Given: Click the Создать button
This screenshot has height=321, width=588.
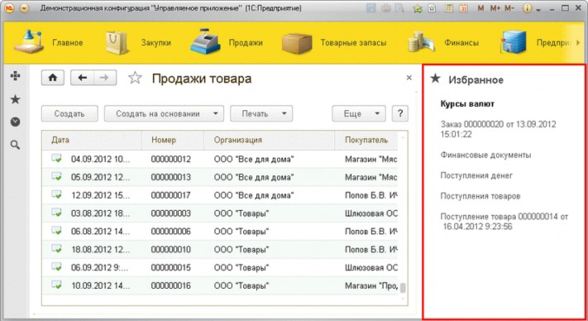Looking at the screenshot, I should [69, 113].
